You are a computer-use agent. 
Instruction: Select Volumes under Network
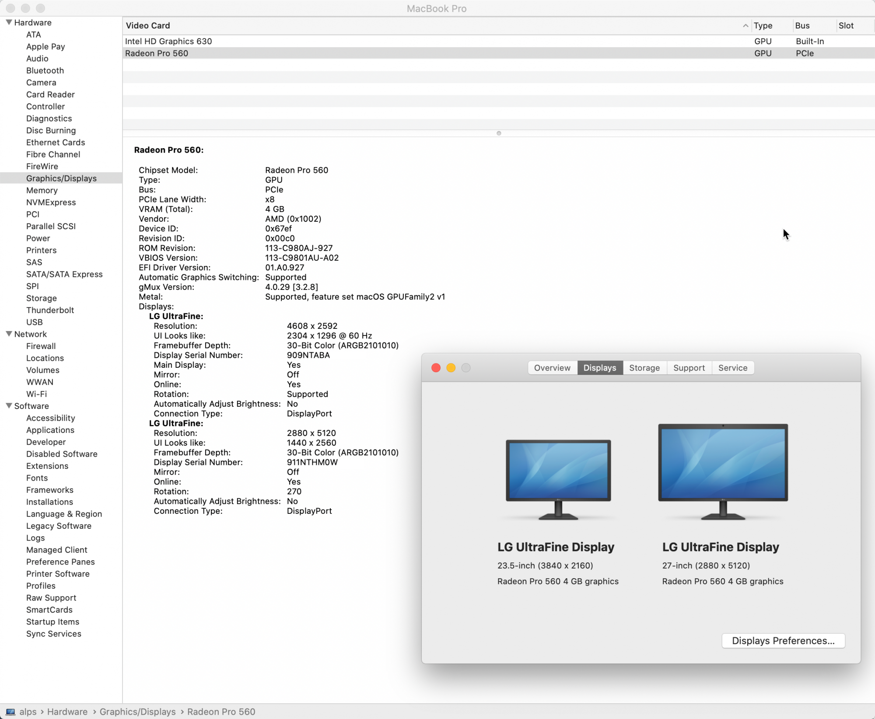coord(43,370)
